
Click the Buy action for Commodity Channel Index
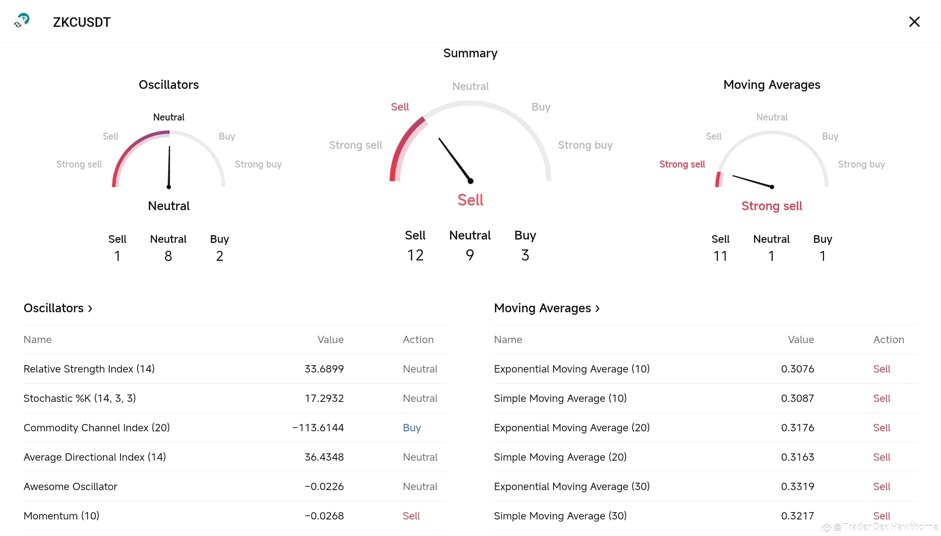click(x=411, y=428)
